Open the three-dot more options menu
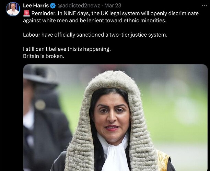This screenshot has width=210, height=171. point(205,5)
